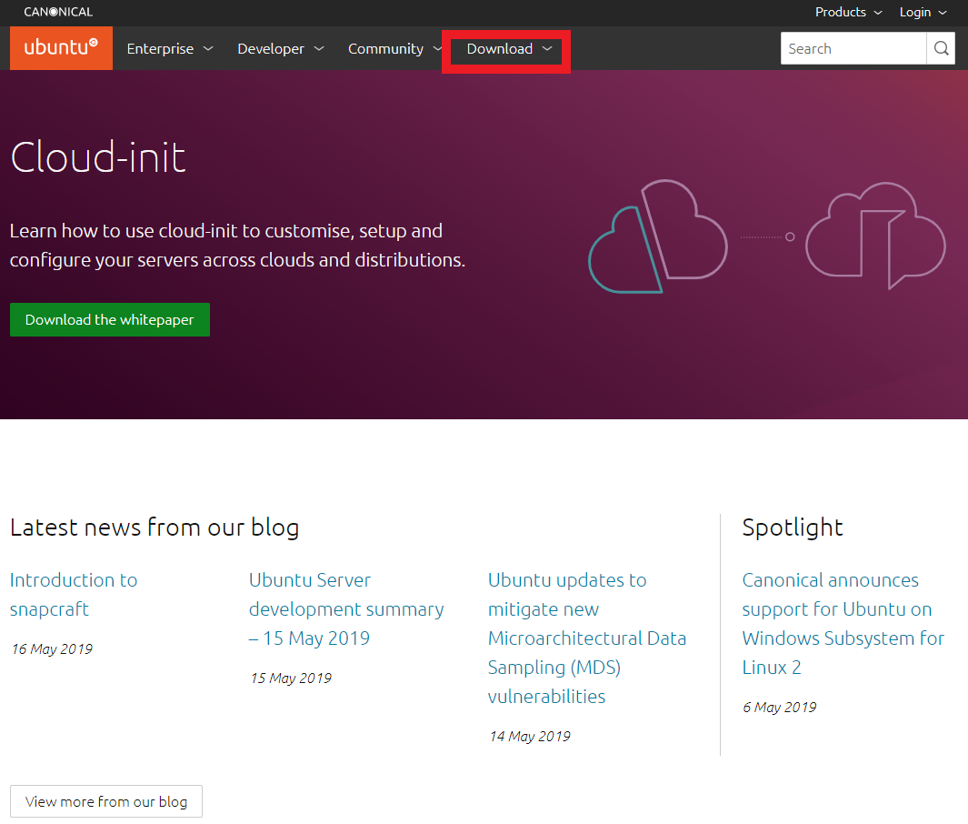Click the '16 May 2019' date
The width and height of the screenshot is (968, 824).
(x=52, y=648)
